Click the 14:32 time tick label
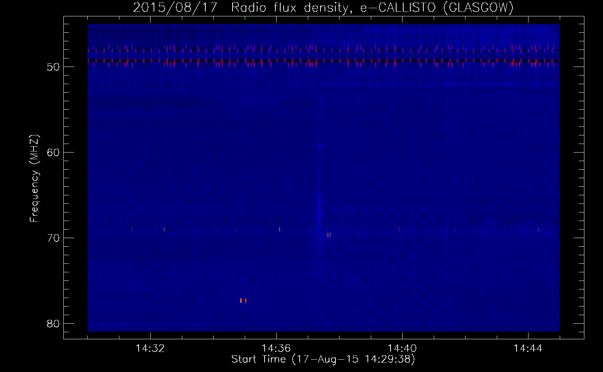603x372 pixels. 150,349
